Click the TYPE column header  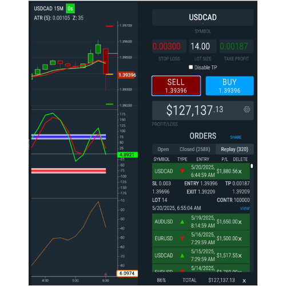(x=182, y=159)
